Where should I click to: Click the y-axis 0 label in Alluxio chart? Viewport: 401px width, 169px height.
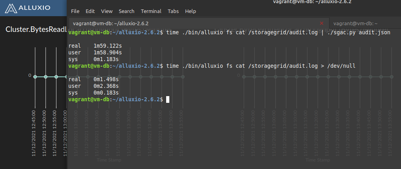click(x=30, y=76)
